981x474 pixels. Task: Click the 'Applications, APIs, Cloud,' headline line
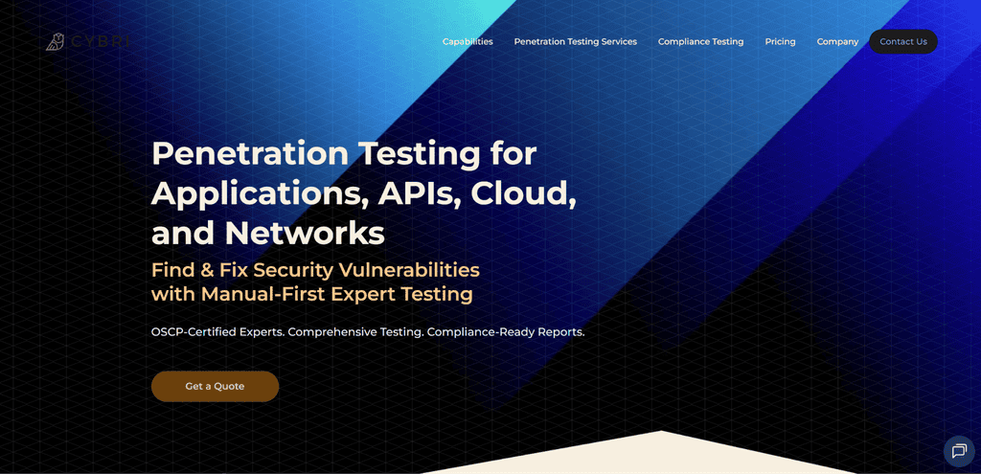pos(364,193)
